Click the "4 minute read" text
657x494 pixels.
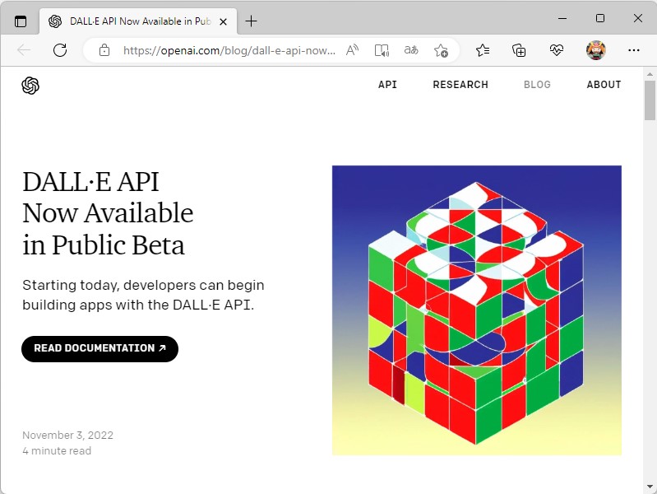pos(57,450)
